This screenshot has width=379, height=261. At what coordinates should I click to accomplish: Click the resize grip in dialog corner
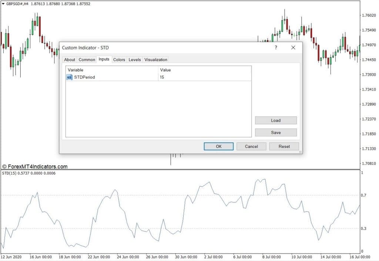(x=300, y=152)
